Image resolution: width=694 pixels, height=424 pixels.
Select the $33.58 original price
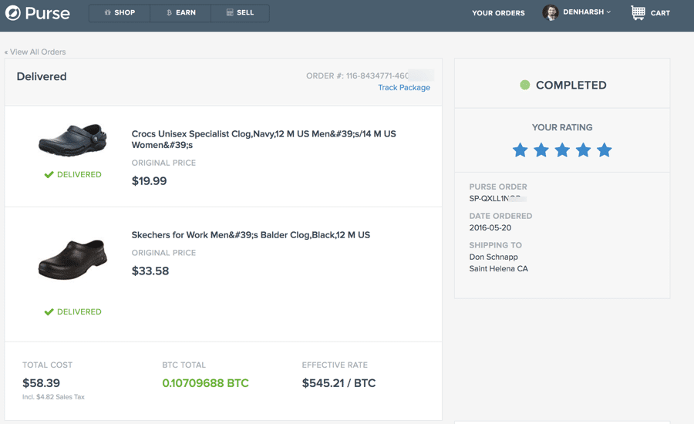pos(150,271)
